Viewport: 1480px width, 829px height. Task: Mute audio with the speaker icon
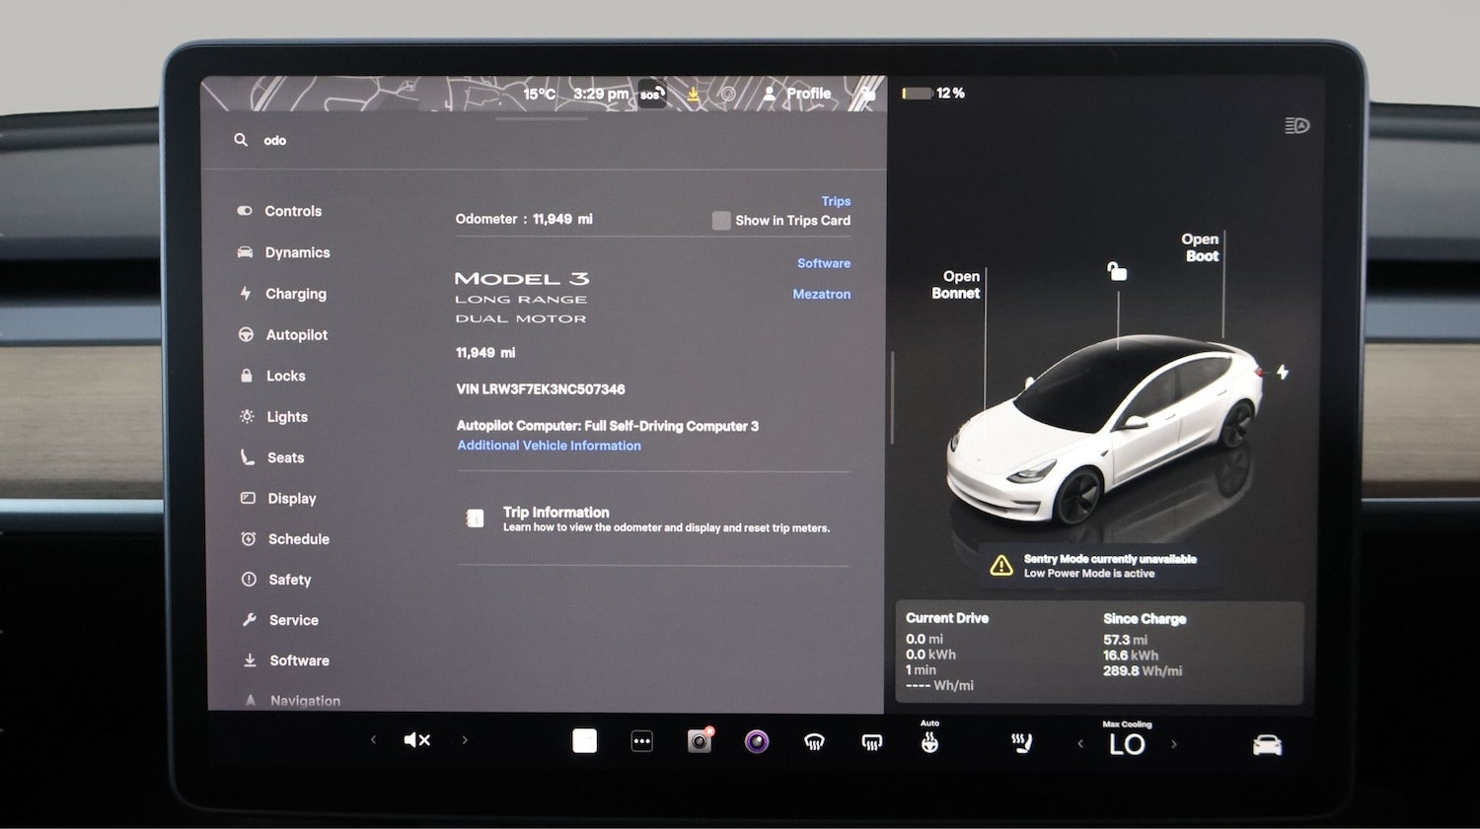pos(416,739)
